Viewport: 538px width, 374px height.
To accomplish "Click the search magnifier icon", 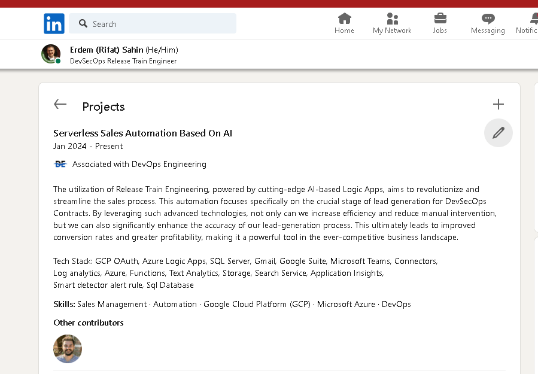I will click(x=83, y=23).
